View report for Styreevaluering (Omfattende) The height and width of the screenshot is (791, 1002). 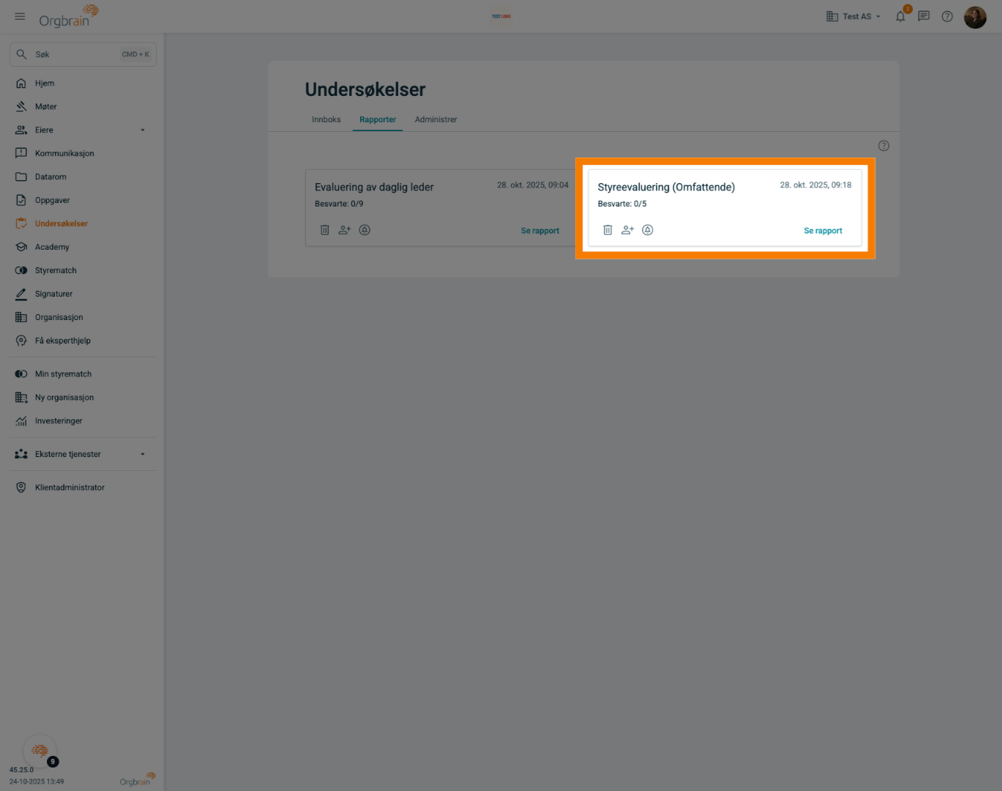(823, 231)
